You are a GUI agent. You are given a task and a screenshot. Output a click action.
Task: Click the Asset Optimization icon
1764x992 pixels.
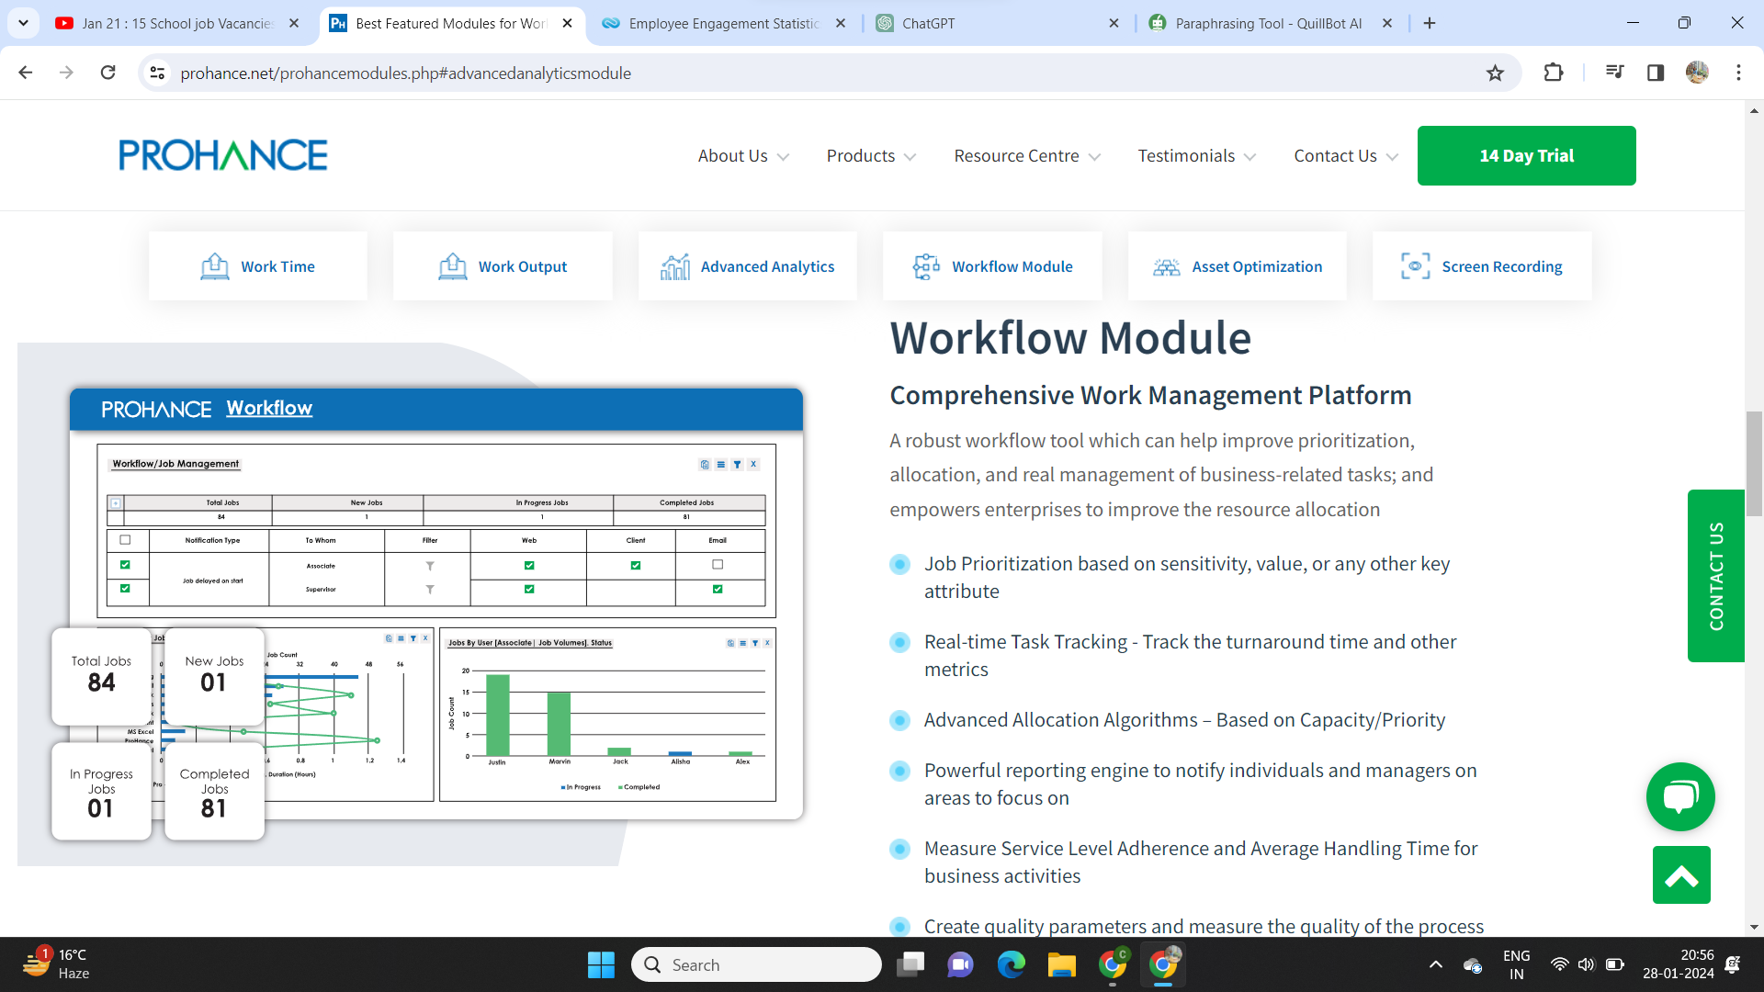1166,266
